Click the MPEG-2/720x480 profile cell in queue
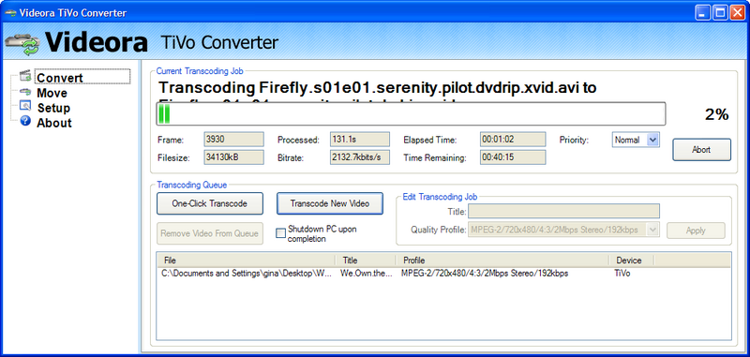Image resolution: width=750 pixels, height=357 pixels. coord(485,274)
